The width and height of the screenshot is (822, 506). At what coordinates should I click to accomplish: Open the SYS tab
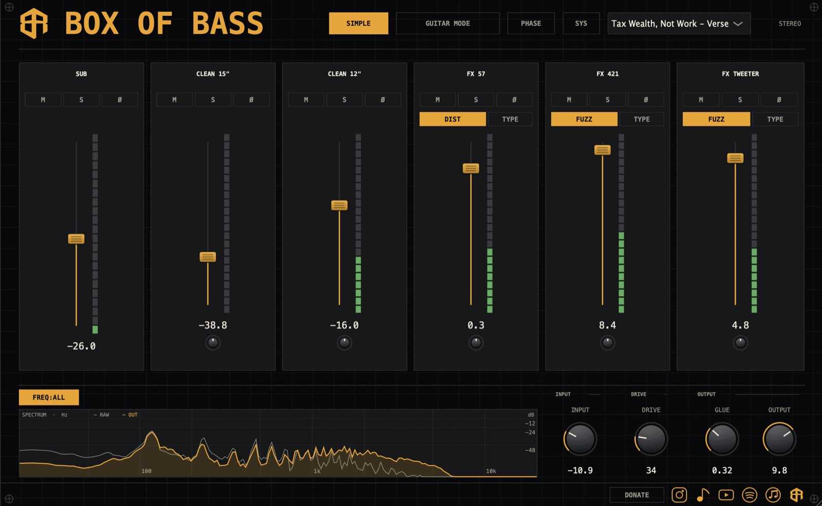[581, 24]
